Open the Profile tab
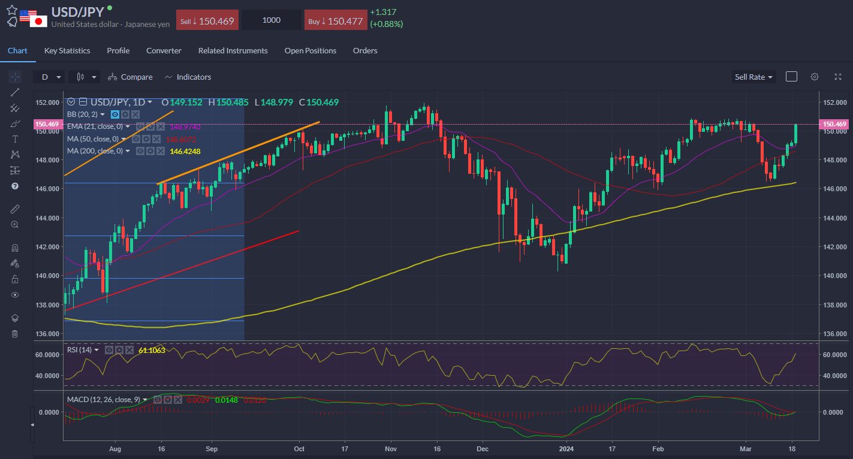The width and height of the screenshot is (853, 459). pos(118,51)
